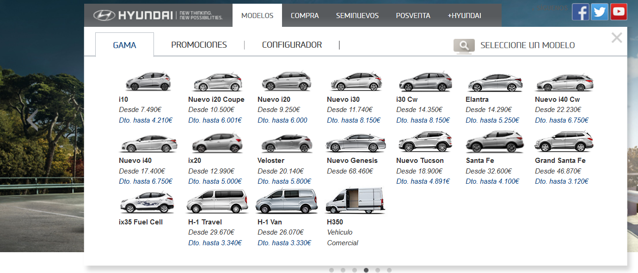Click H-1 Van discount 'Dto. hasta 3.330€'
This screenshot has width=638, height=273.
pos(284,243)
